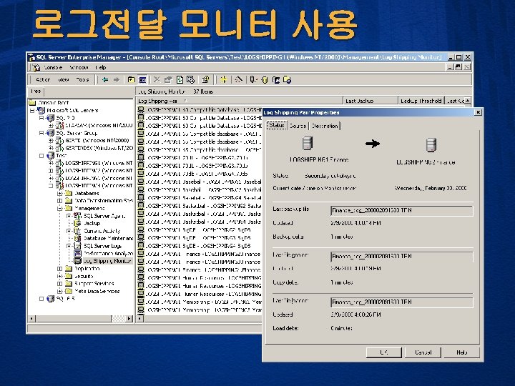Select the Status tab
Image resolution: width=515 pixels, height=386 pixels.
pyautogui.click(x=277, y=125)
